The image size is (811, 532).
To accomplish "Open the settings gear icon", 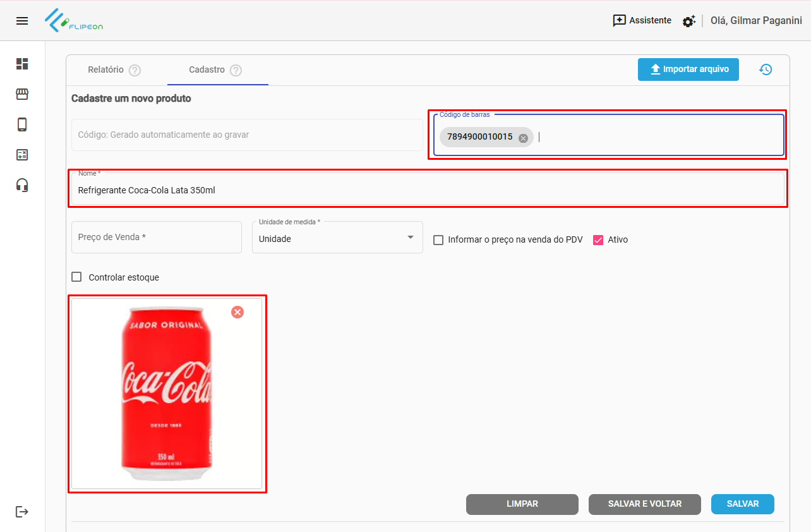I will point(688,21).
